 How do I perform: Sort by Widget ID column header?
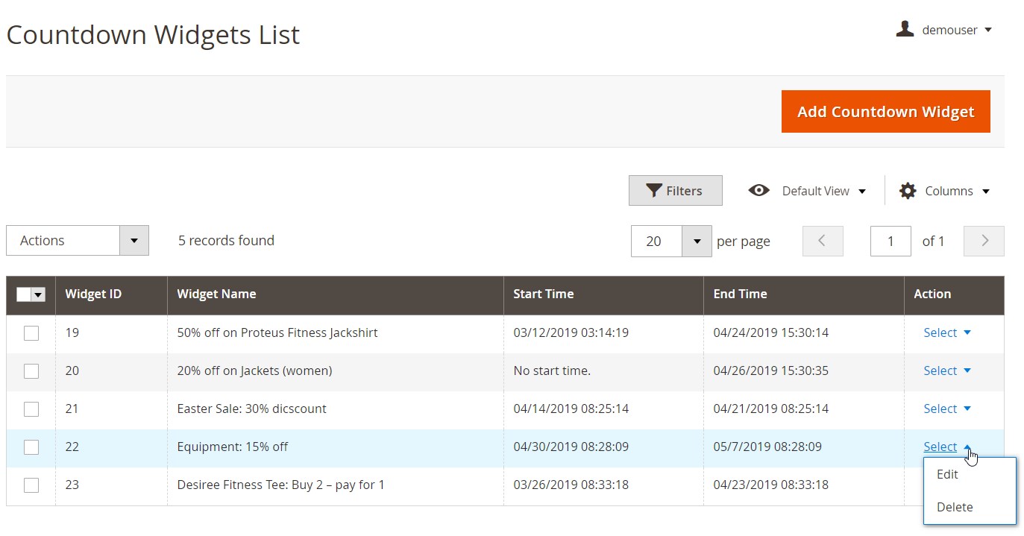click(x=111, y=294)
